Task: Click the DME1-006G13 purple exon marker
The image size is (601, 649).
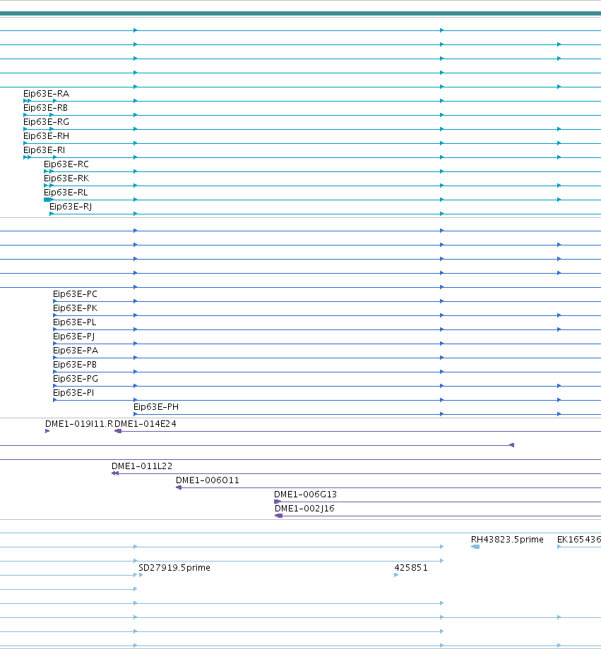Action: 278,502
